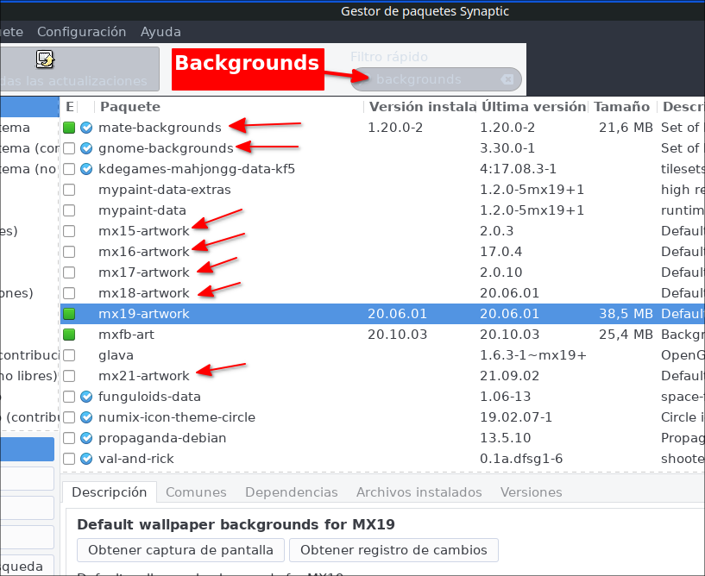The height and width of the screenshot is (576, 705).
Task: Mark the glava checkbox
Action: pos(69,355)
